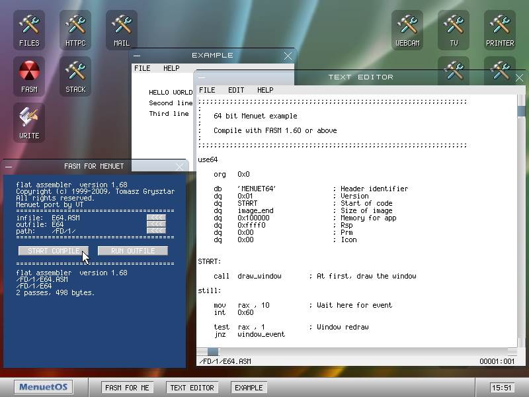The height and width of the screenshot is (397, 529).
Task: Open the Text Editor FILE menu
Action: pos(207,90)
